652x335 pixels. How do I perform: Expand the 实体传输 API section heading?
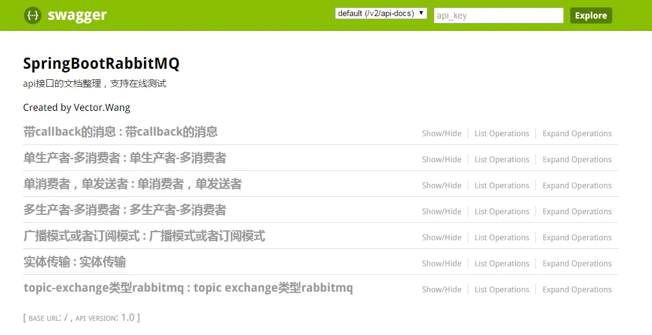pos(74,263)
